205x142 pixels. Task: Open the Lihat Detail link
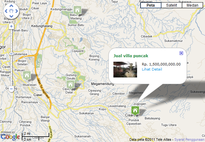click(152, 69)
